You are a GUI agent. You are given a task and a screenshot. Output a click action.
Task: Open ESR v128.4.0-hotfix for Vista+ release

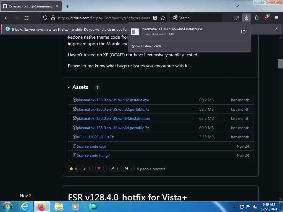coord(127,197)
